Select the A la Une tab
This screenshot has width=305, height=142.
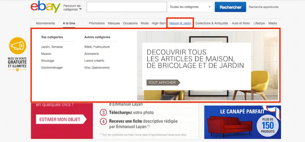point(69,23)
